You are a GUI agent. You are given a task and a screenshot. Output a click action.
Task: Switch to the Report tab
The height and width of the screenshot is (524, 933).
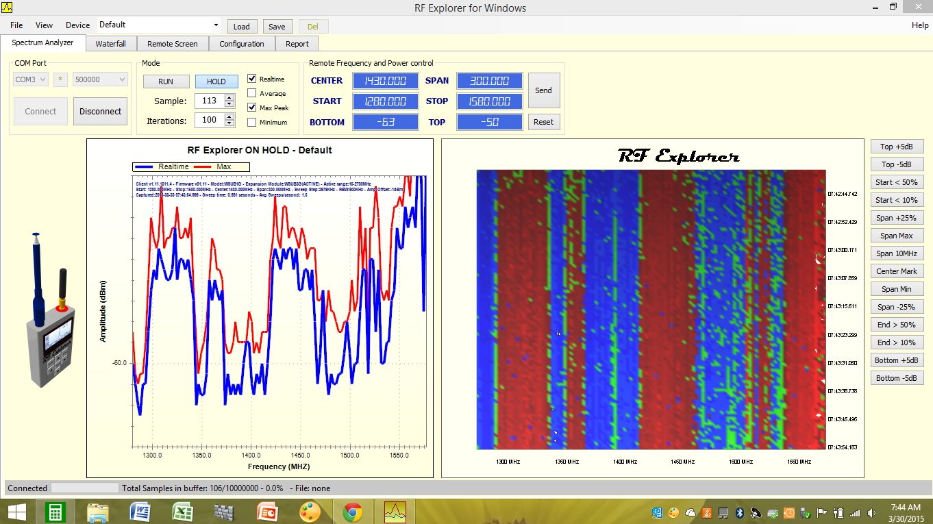click(297, 44)
